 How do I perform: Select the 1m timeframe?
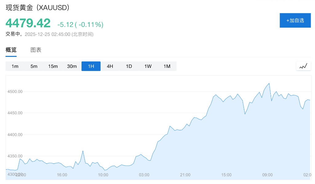15,66
